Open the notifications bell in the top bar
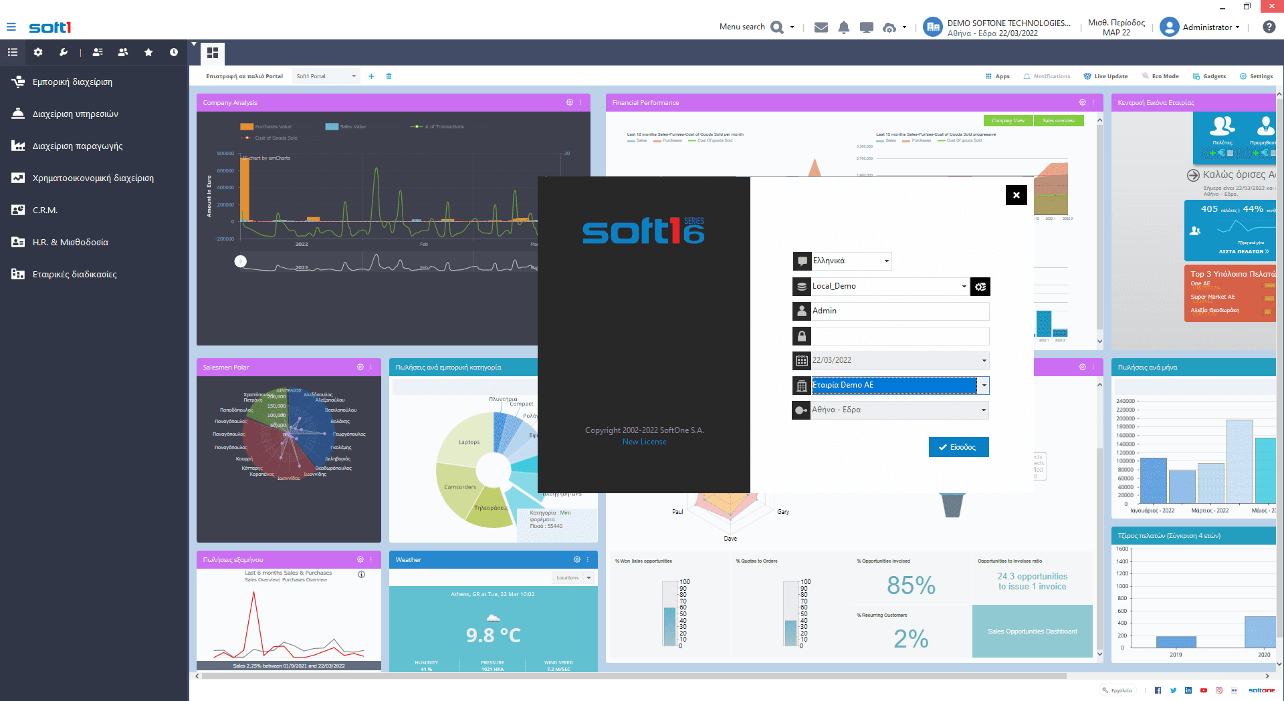The width and height of the screenshot is (1284, 701). tap(844, 27)
